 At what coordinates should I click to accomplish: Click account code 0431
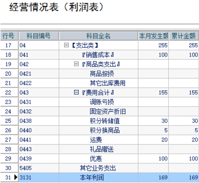pyautogui.click(x=26, y=102)
